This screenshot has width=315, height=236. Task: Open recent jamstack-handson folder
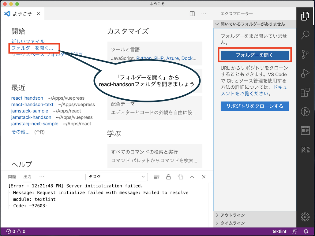(31, 117)
